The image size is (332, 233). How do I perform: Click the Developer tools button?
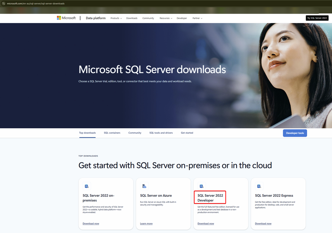pyautogui.click(x=295, y=133)
